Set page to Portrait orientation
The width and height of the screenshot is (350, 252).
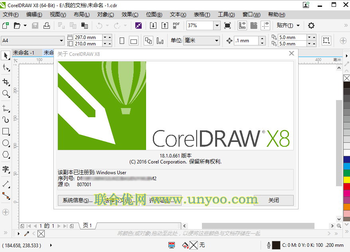122,41
